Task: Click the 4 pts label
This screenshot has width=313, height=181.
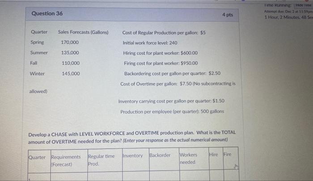Action: (x=228, y=15)
